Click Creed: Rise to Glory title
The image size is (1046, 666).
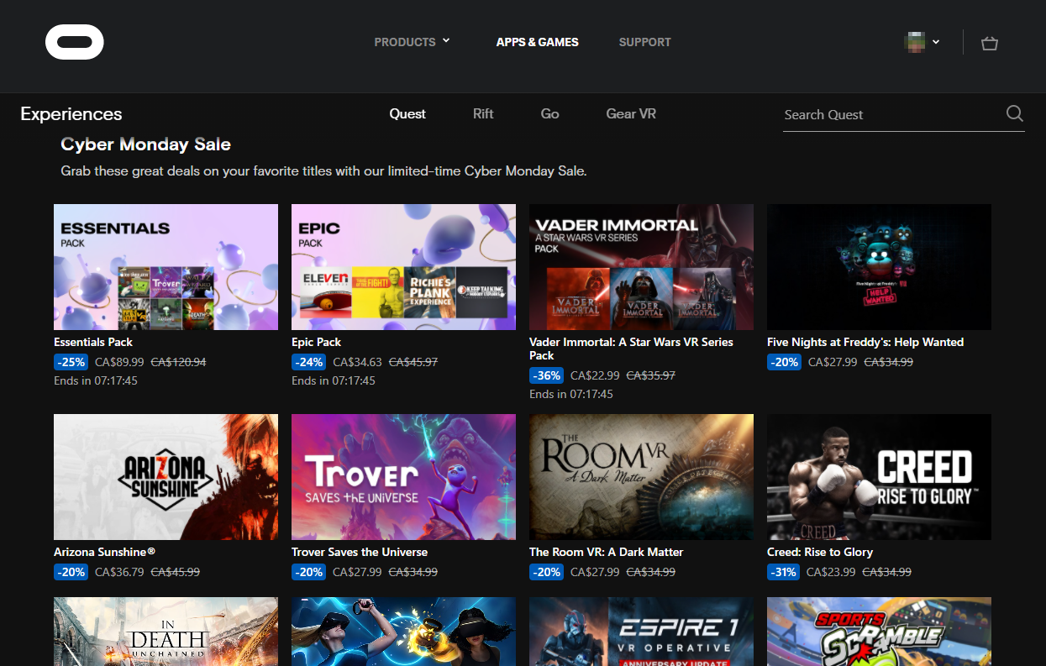click(x=820, y=552)
